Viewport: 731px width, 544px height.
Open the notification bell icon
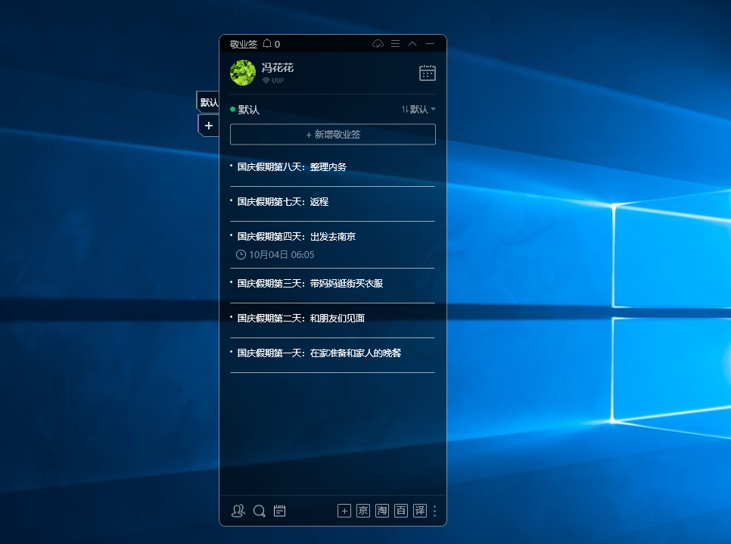click(x=267, y=44)
